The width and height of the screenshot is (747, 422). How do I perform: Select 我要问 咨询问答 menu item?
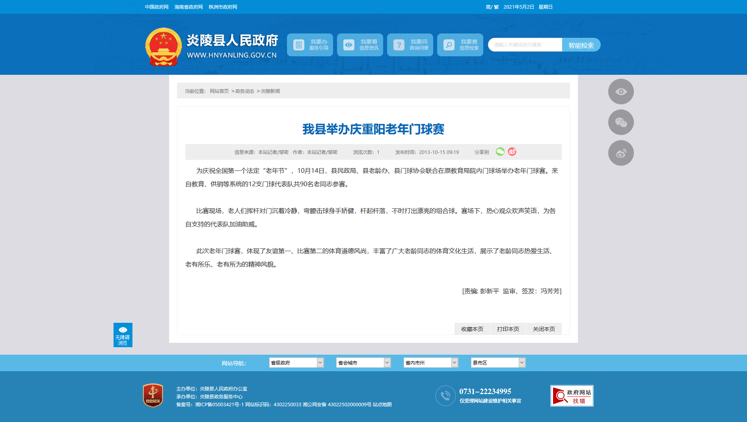pos(410,45)
